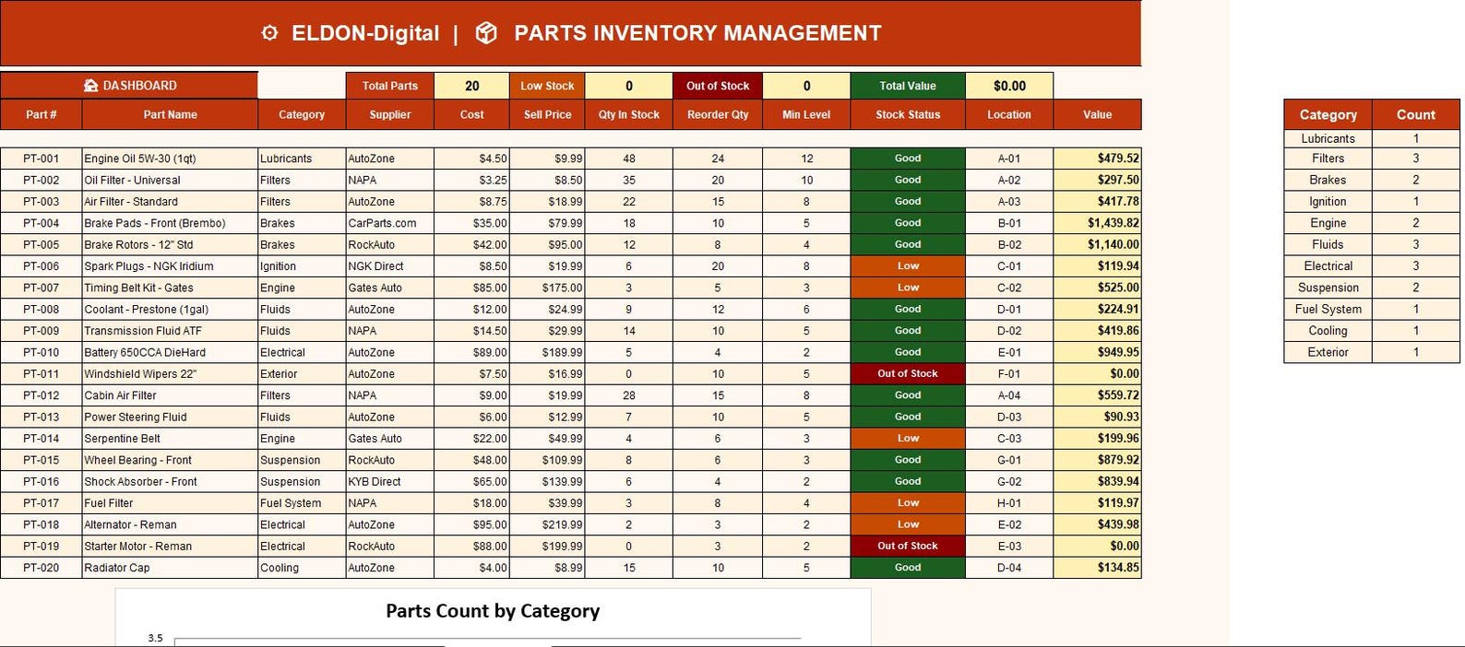The width and height of the screenshot is (1465, 647).
Task: Select Exterior in category count table
Action: coord(1328,352)
